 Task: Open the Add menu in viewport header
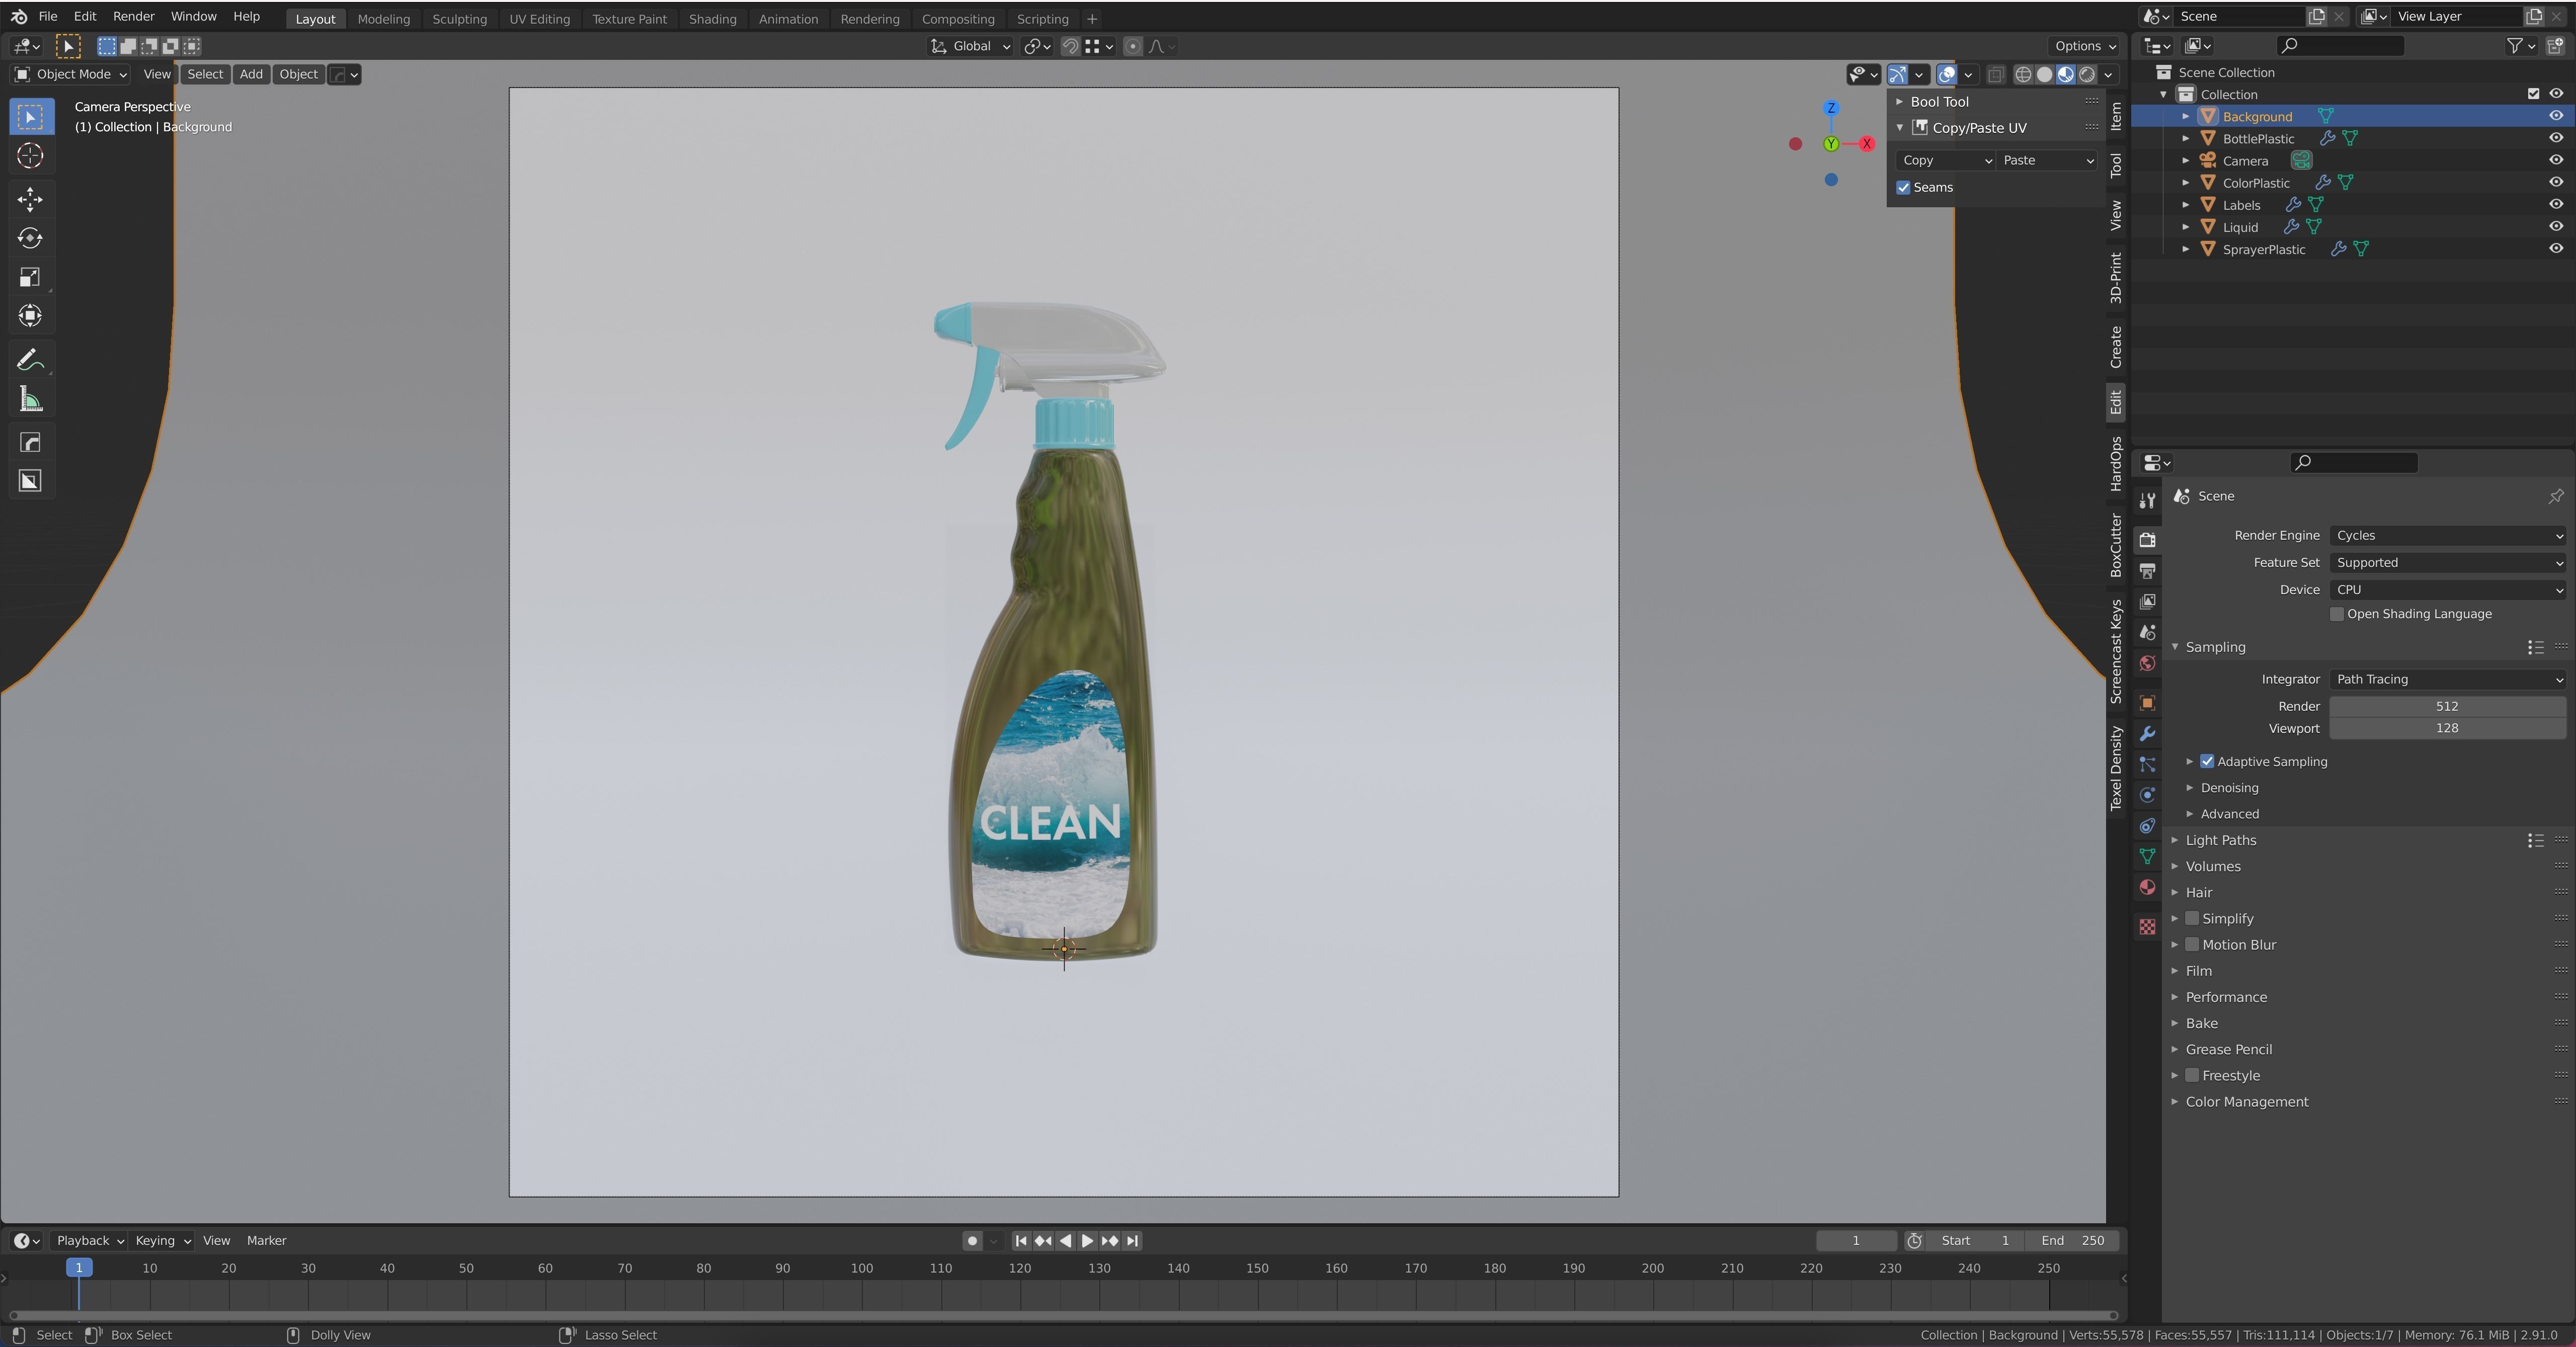click(251, 75)
